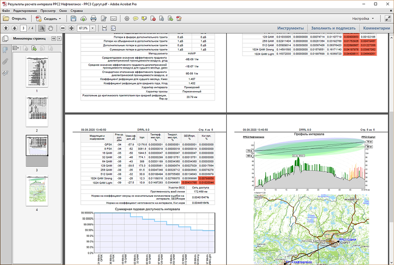Click the Приморский interval type cell

(x=192, y=87)
